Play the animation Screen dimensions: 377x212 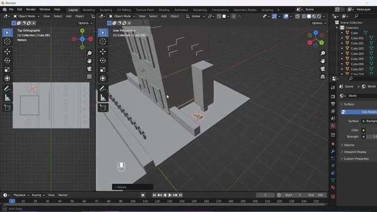click(x=170, y=195)
